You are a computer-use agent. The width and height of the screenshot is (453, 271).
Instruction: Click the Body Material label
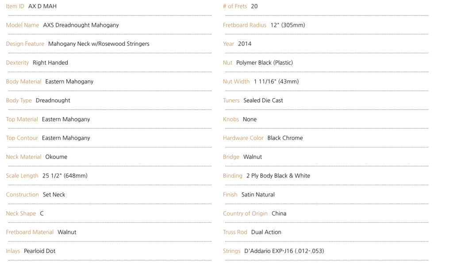pos(23,81)
